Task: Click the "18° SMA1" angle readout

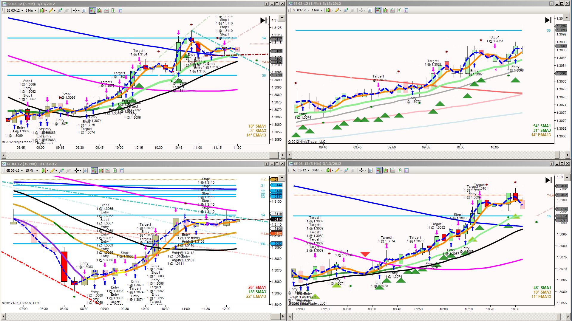Action: point(257,126)
